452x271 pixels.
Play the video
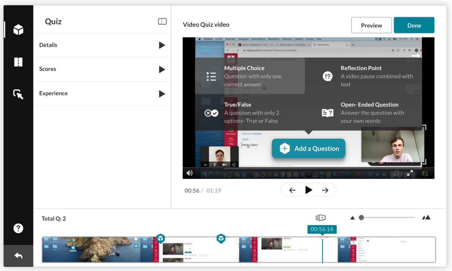pos(308,190)
